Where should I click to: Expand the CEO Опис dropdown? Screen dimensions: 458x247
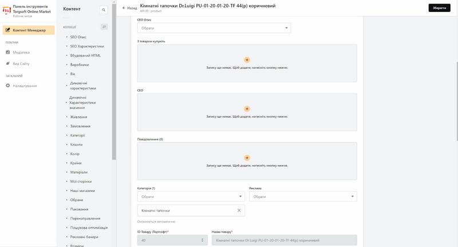point(214,28)
